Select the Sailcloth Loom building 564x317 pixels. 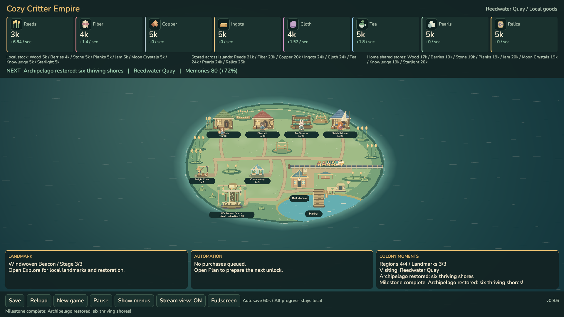coord(340,119)
